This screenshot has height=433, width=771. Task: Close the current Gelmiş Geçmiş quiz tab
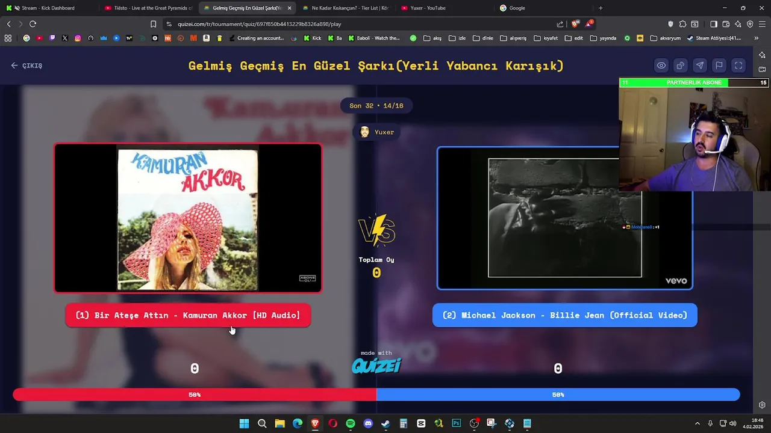tap(289, 8)
